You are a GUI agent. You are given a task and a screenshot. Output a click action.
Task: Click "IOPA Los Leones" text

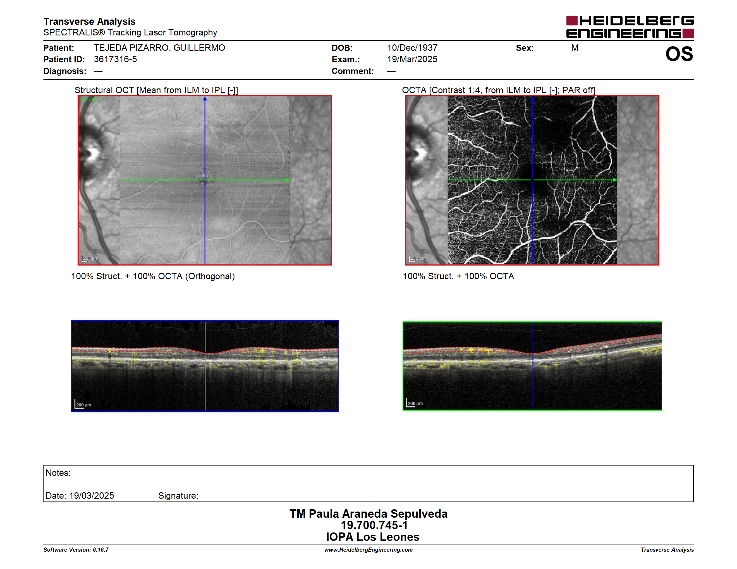[373, 537]
